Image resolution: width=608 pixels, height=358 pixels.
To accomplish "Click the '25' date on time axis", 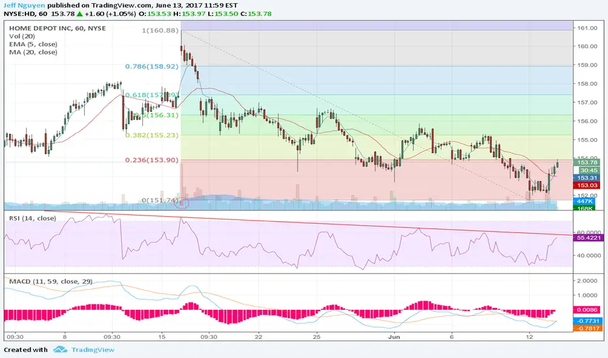I will [x=317, y=337].
